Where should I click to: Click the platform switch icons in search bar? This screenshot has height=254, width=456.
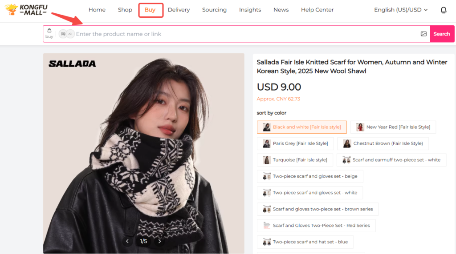(67, 34)
